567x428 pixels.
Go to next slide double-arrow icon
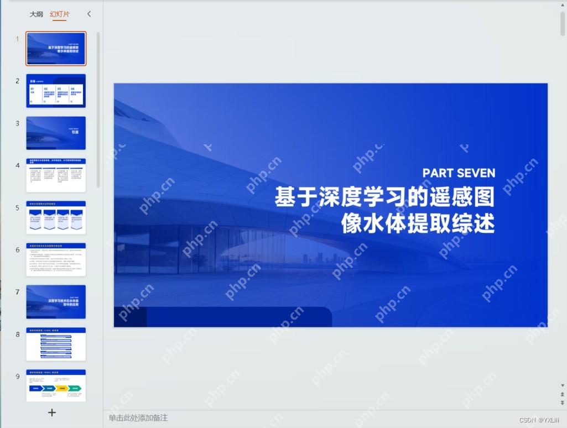563,403
